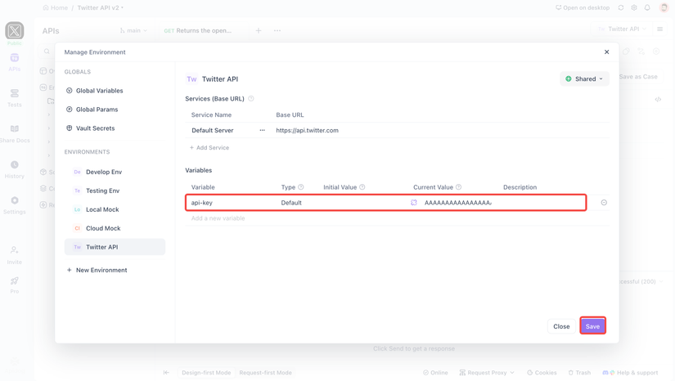
Task: Open Tests section in left sidebar
Action: (14, 97)
